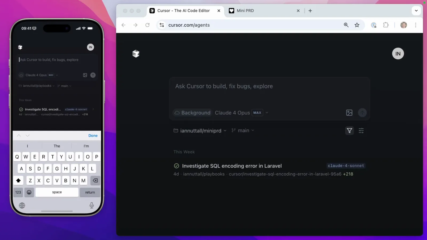This screenshot has width=427, height=240.
Task: Tap the IN avatar on phone
Action: (x=90, y=47)
